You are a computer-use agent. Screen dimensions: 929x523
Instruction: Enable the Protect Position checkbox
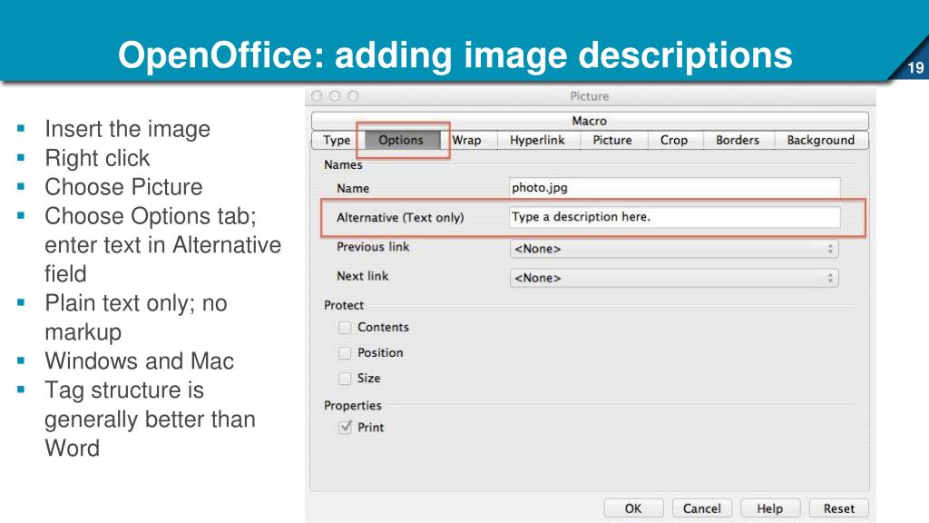345,353
